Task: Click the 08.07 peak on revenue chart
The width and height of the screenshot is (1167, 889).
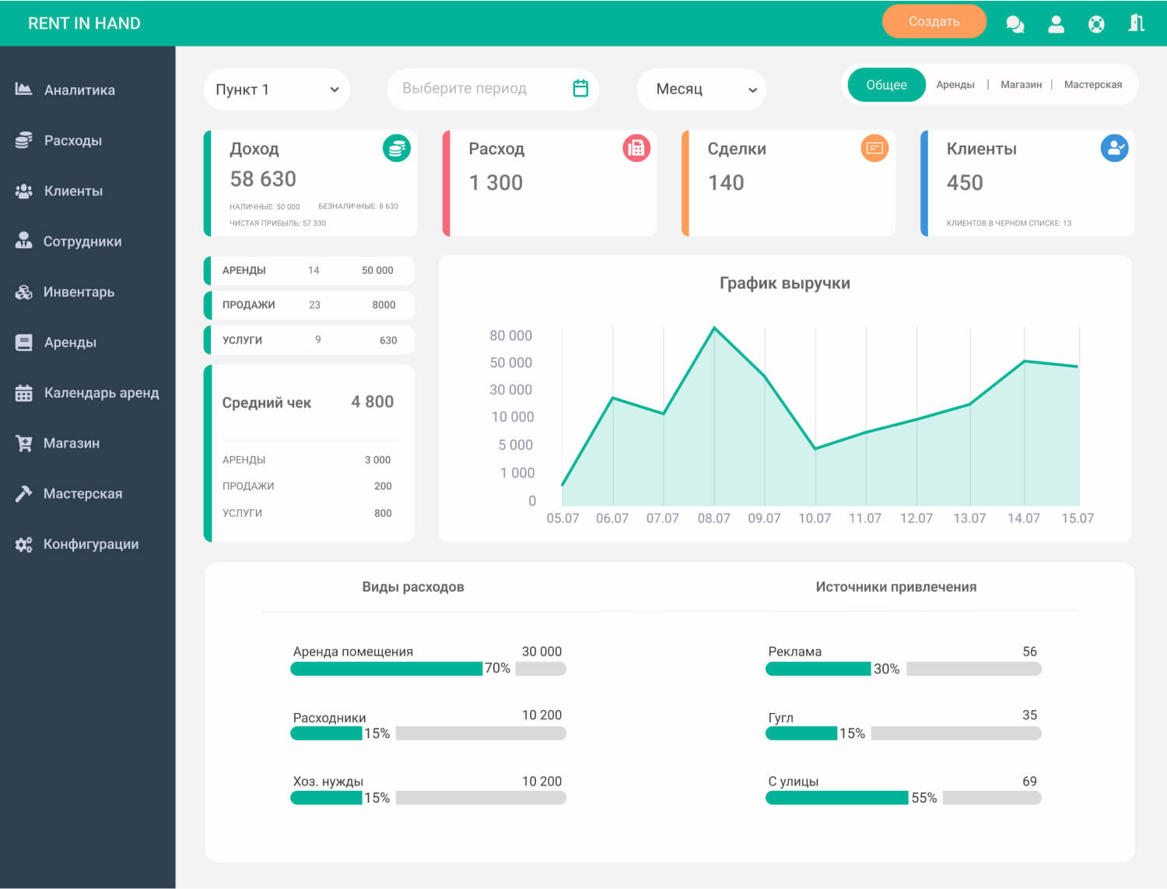Action: (x=714, y=328)
